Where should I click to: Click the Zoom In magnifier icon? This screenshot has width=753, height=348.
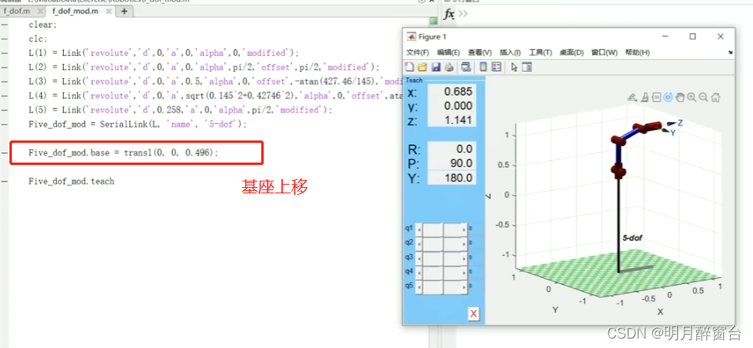coord(691,97)
